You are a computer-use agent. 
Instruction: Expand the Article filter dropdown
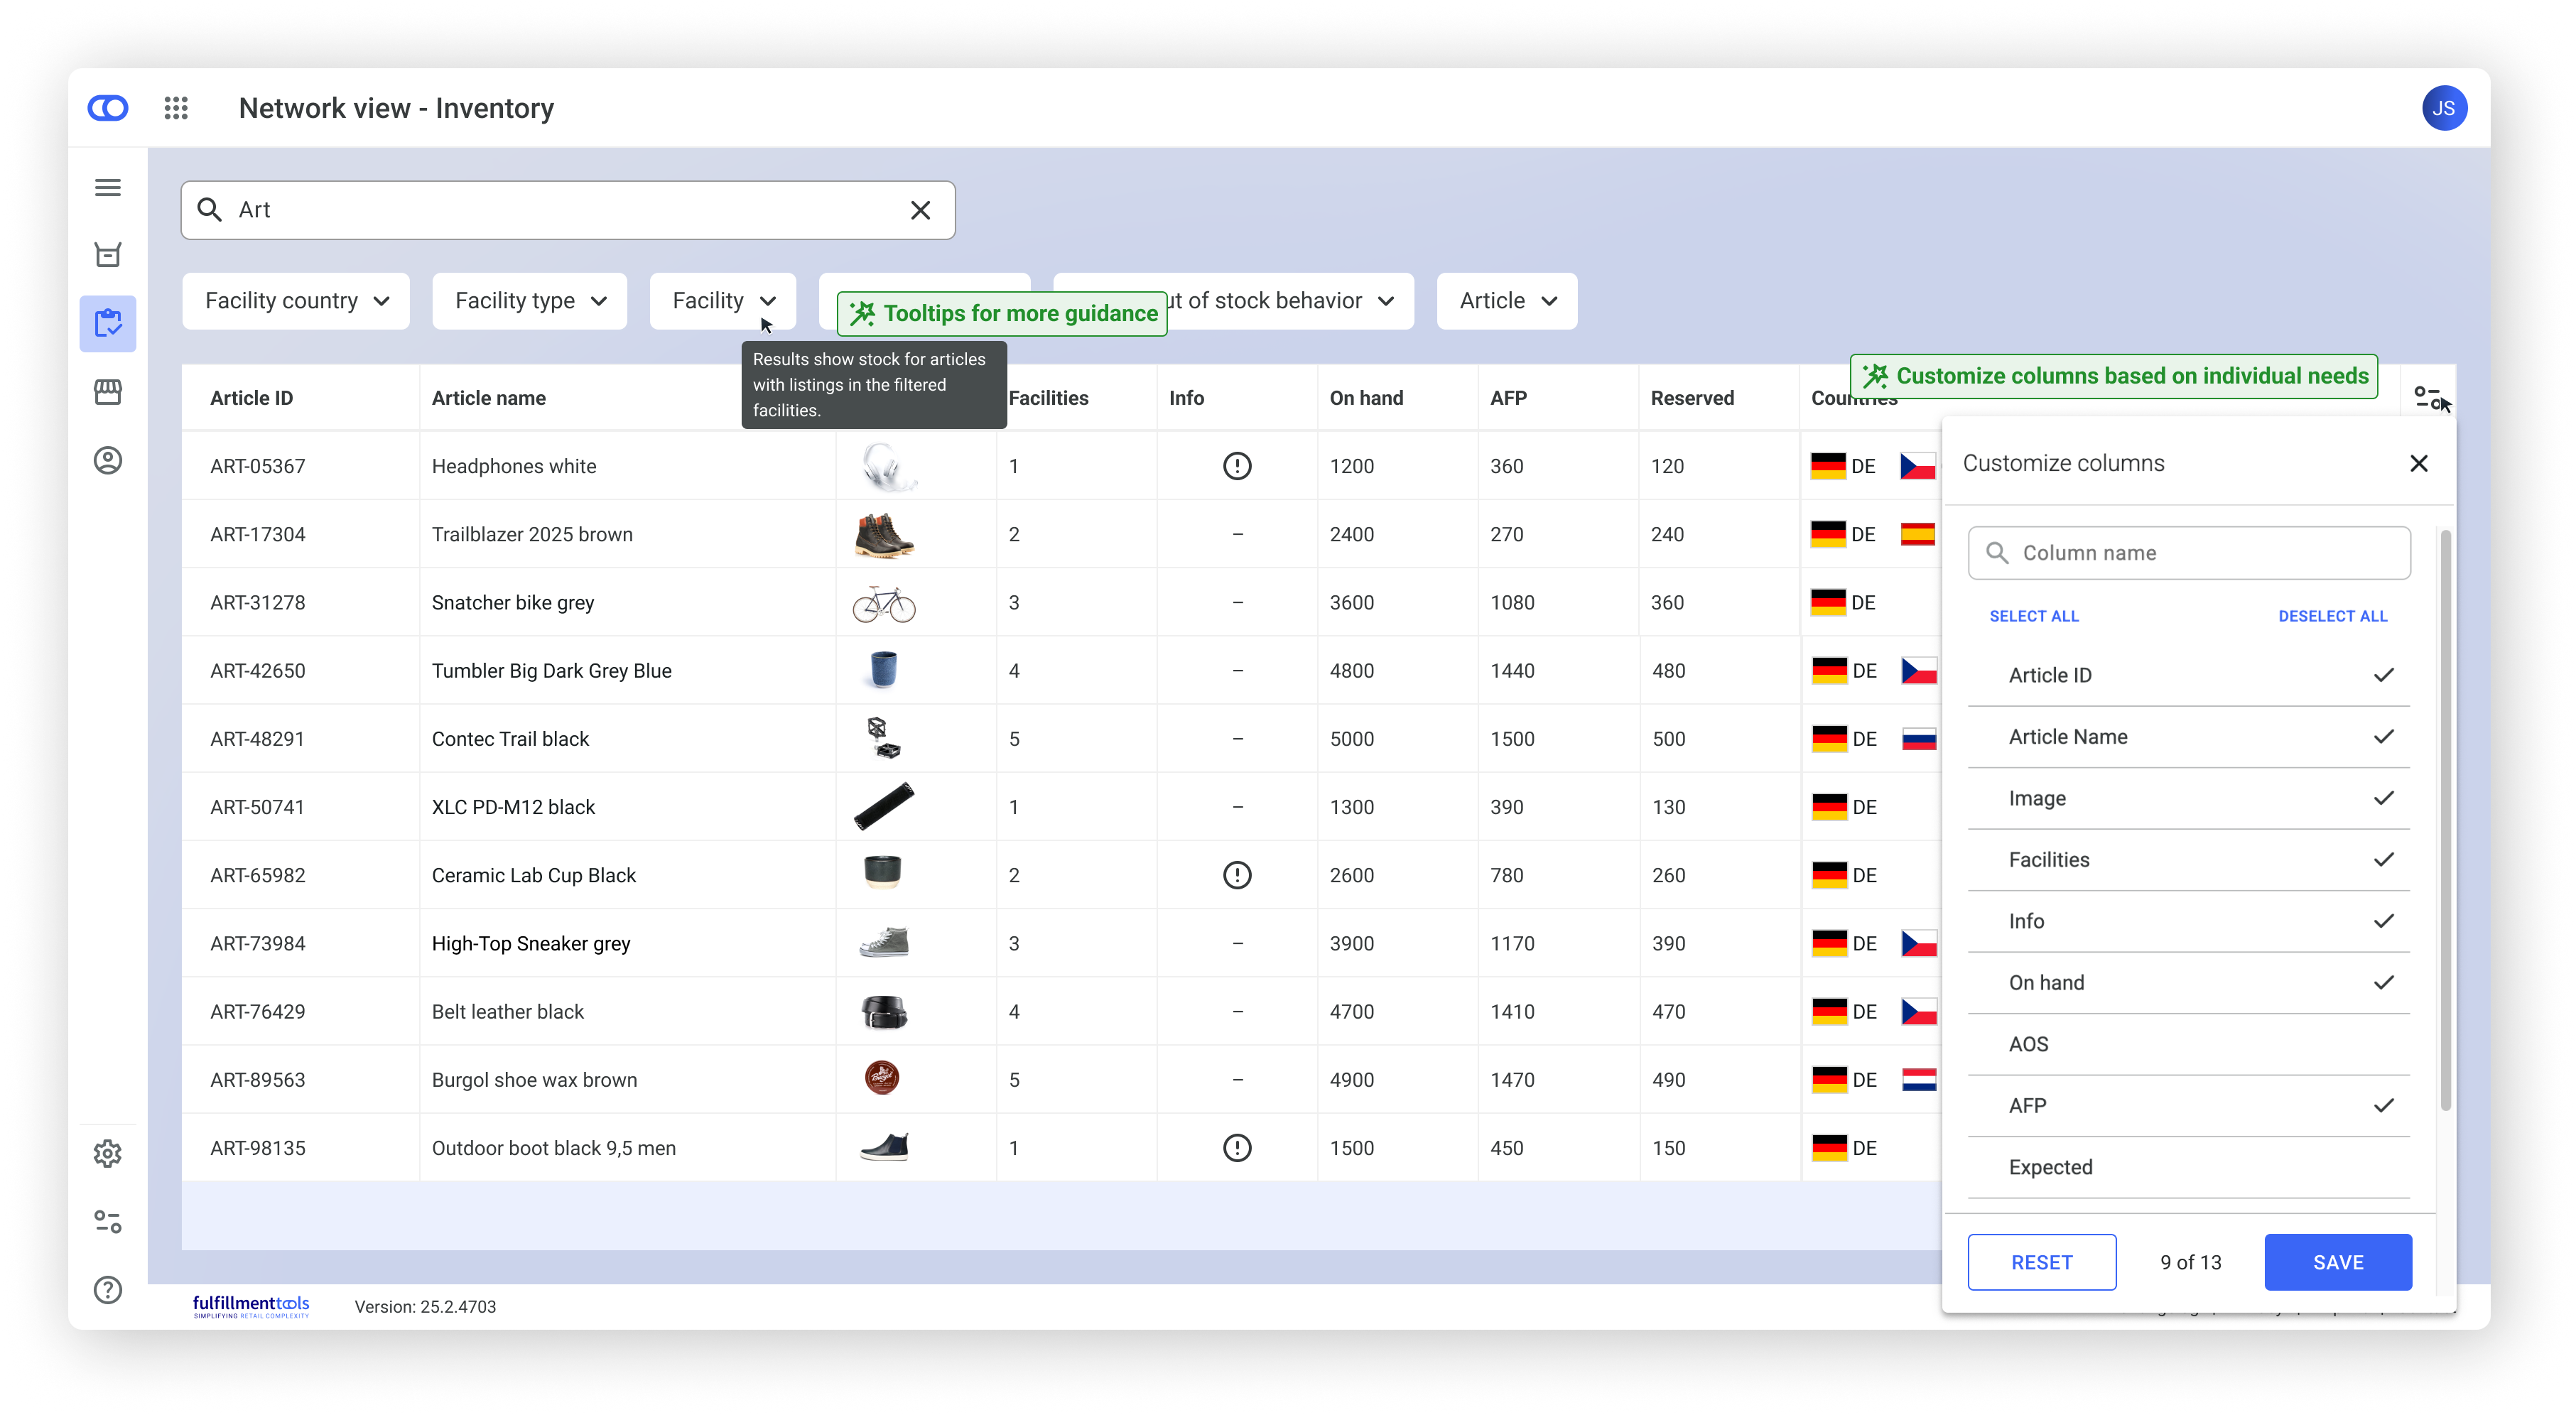click(x=1506, y=301)
